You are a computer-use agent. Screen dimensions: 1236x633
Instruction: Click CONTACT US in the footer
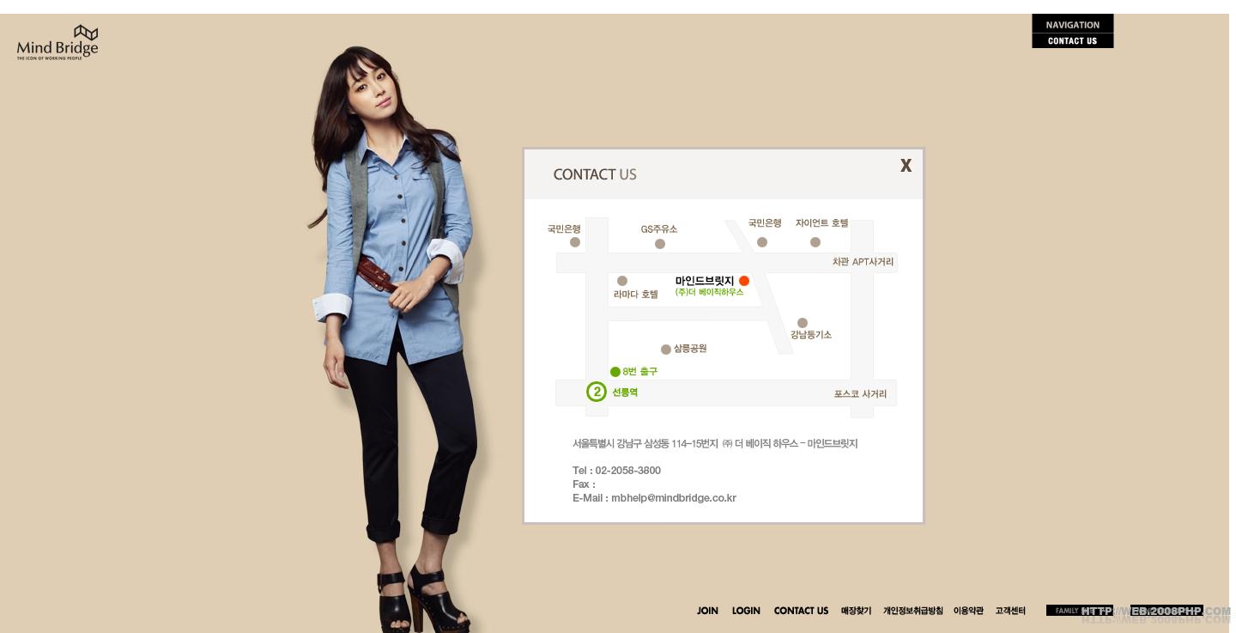pos(801,611)
